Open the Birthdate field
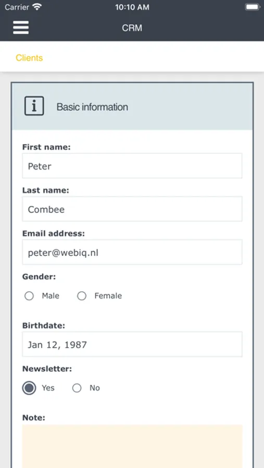 click(132, 344)
